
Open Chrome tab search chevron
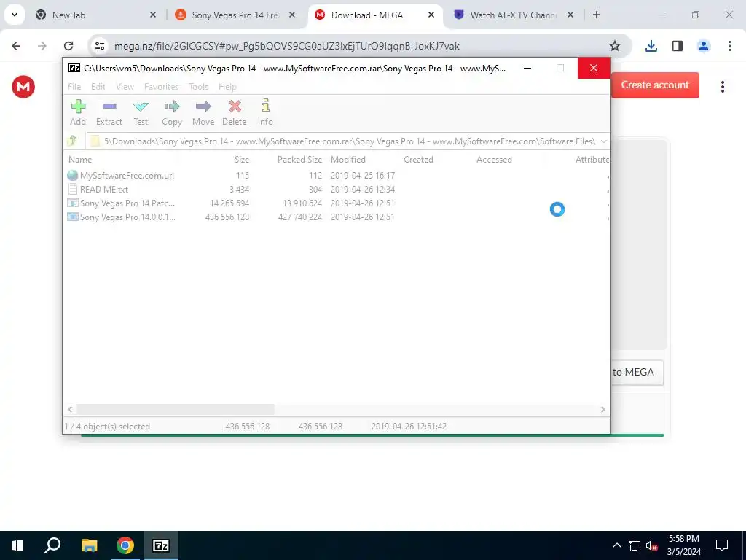click(15, 15)
